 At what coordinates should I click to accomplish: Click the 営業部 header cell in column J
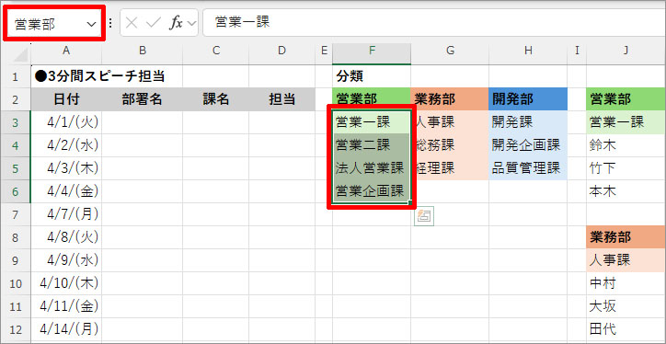(626, 100)
